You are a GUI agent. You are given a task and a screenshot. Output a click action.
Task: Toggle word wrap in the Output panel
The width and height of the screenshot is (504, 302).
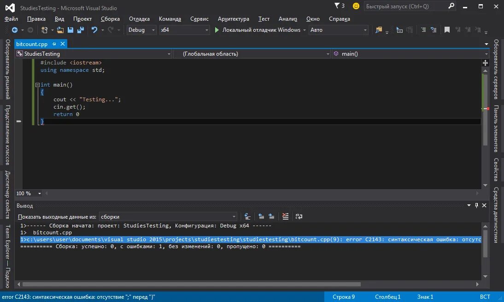[299, 216]
